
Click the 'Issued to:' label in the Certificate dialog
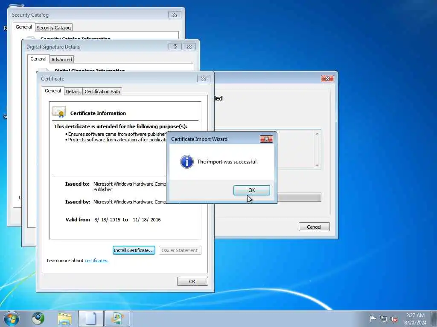[x=77, y=184]
